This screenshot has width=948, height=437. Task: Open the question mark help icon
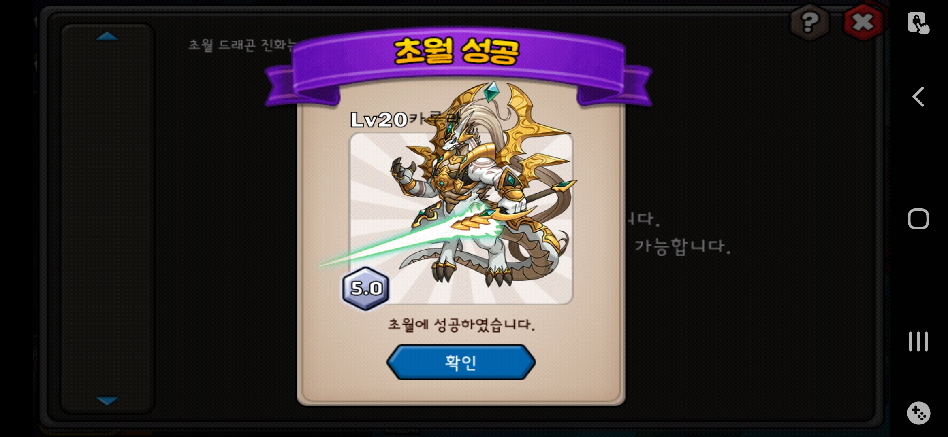click(x=809, y=22)
